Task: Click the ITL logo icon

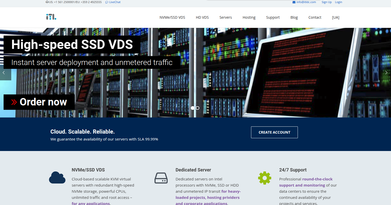Action: [51, 17]
